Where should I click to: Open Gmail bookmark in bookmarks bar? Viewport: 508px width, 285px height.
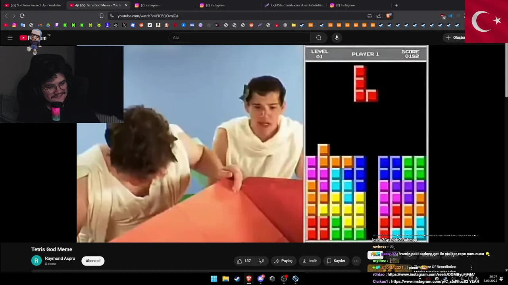click(x=40, y=25)
